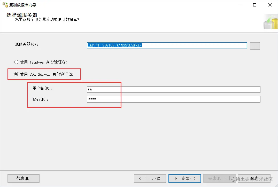Open the source server browse (...) button
The width and height of the screenshot is (278, 187).
pos(255,46)
